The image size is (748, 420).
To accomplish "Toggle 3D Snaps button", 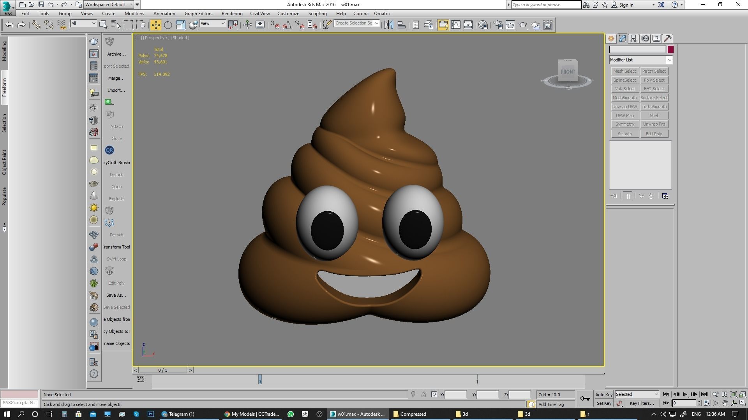I will (275, 25).
